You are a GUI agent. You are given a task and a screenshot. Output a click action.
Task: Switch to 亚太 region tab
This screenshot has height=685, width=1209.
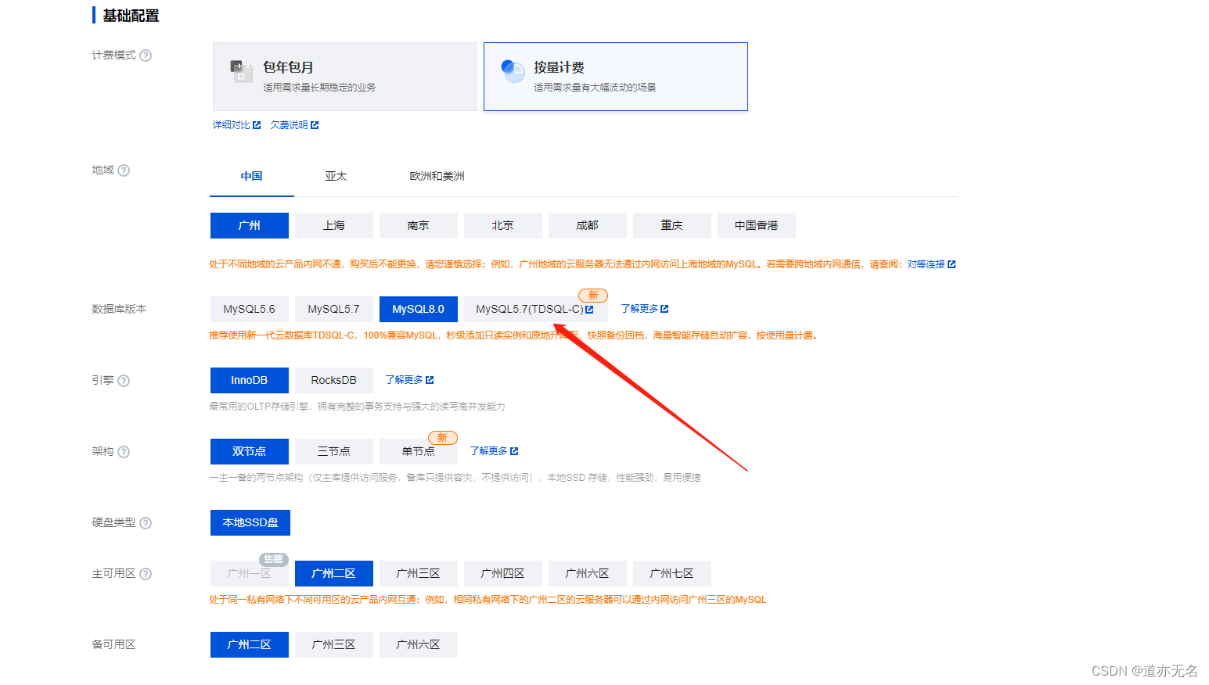click(336, 177)
